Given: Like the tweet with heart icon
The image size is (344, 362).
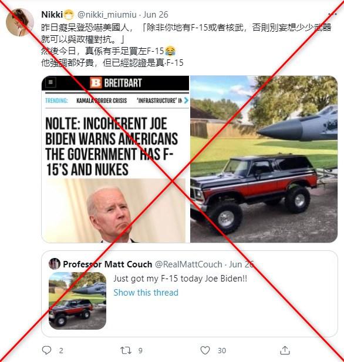Looking at the screenshot, I should (205, 350).
